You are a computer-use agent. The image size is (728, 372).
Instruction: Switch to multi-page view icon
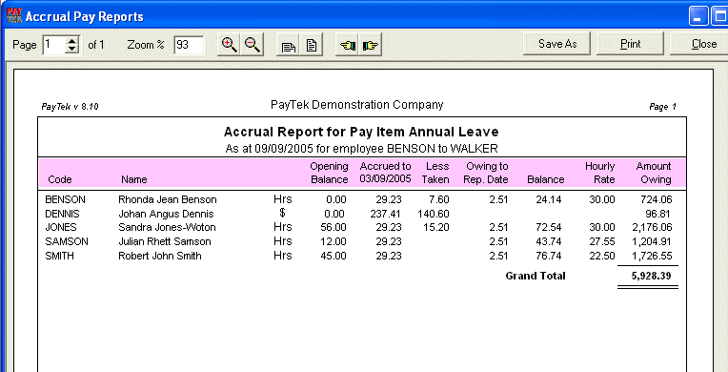(289, 45)
